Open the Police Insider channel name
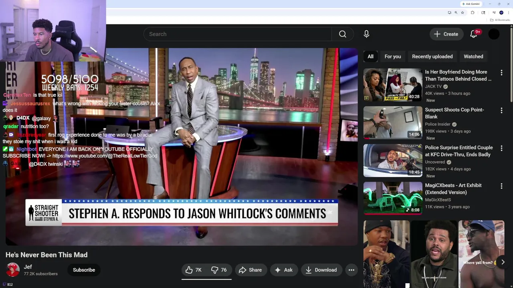 tap(438, 124)
